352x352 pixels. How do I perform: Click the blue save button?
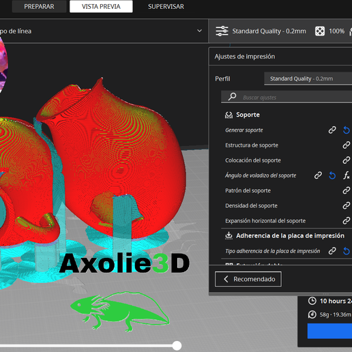coord(329,331)
